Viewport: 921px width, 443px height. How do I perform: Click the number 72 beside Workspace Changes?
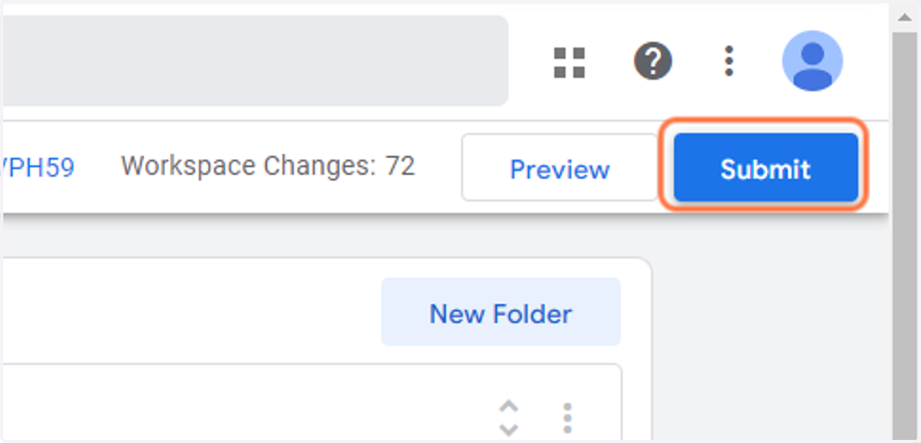coord(400,166)
